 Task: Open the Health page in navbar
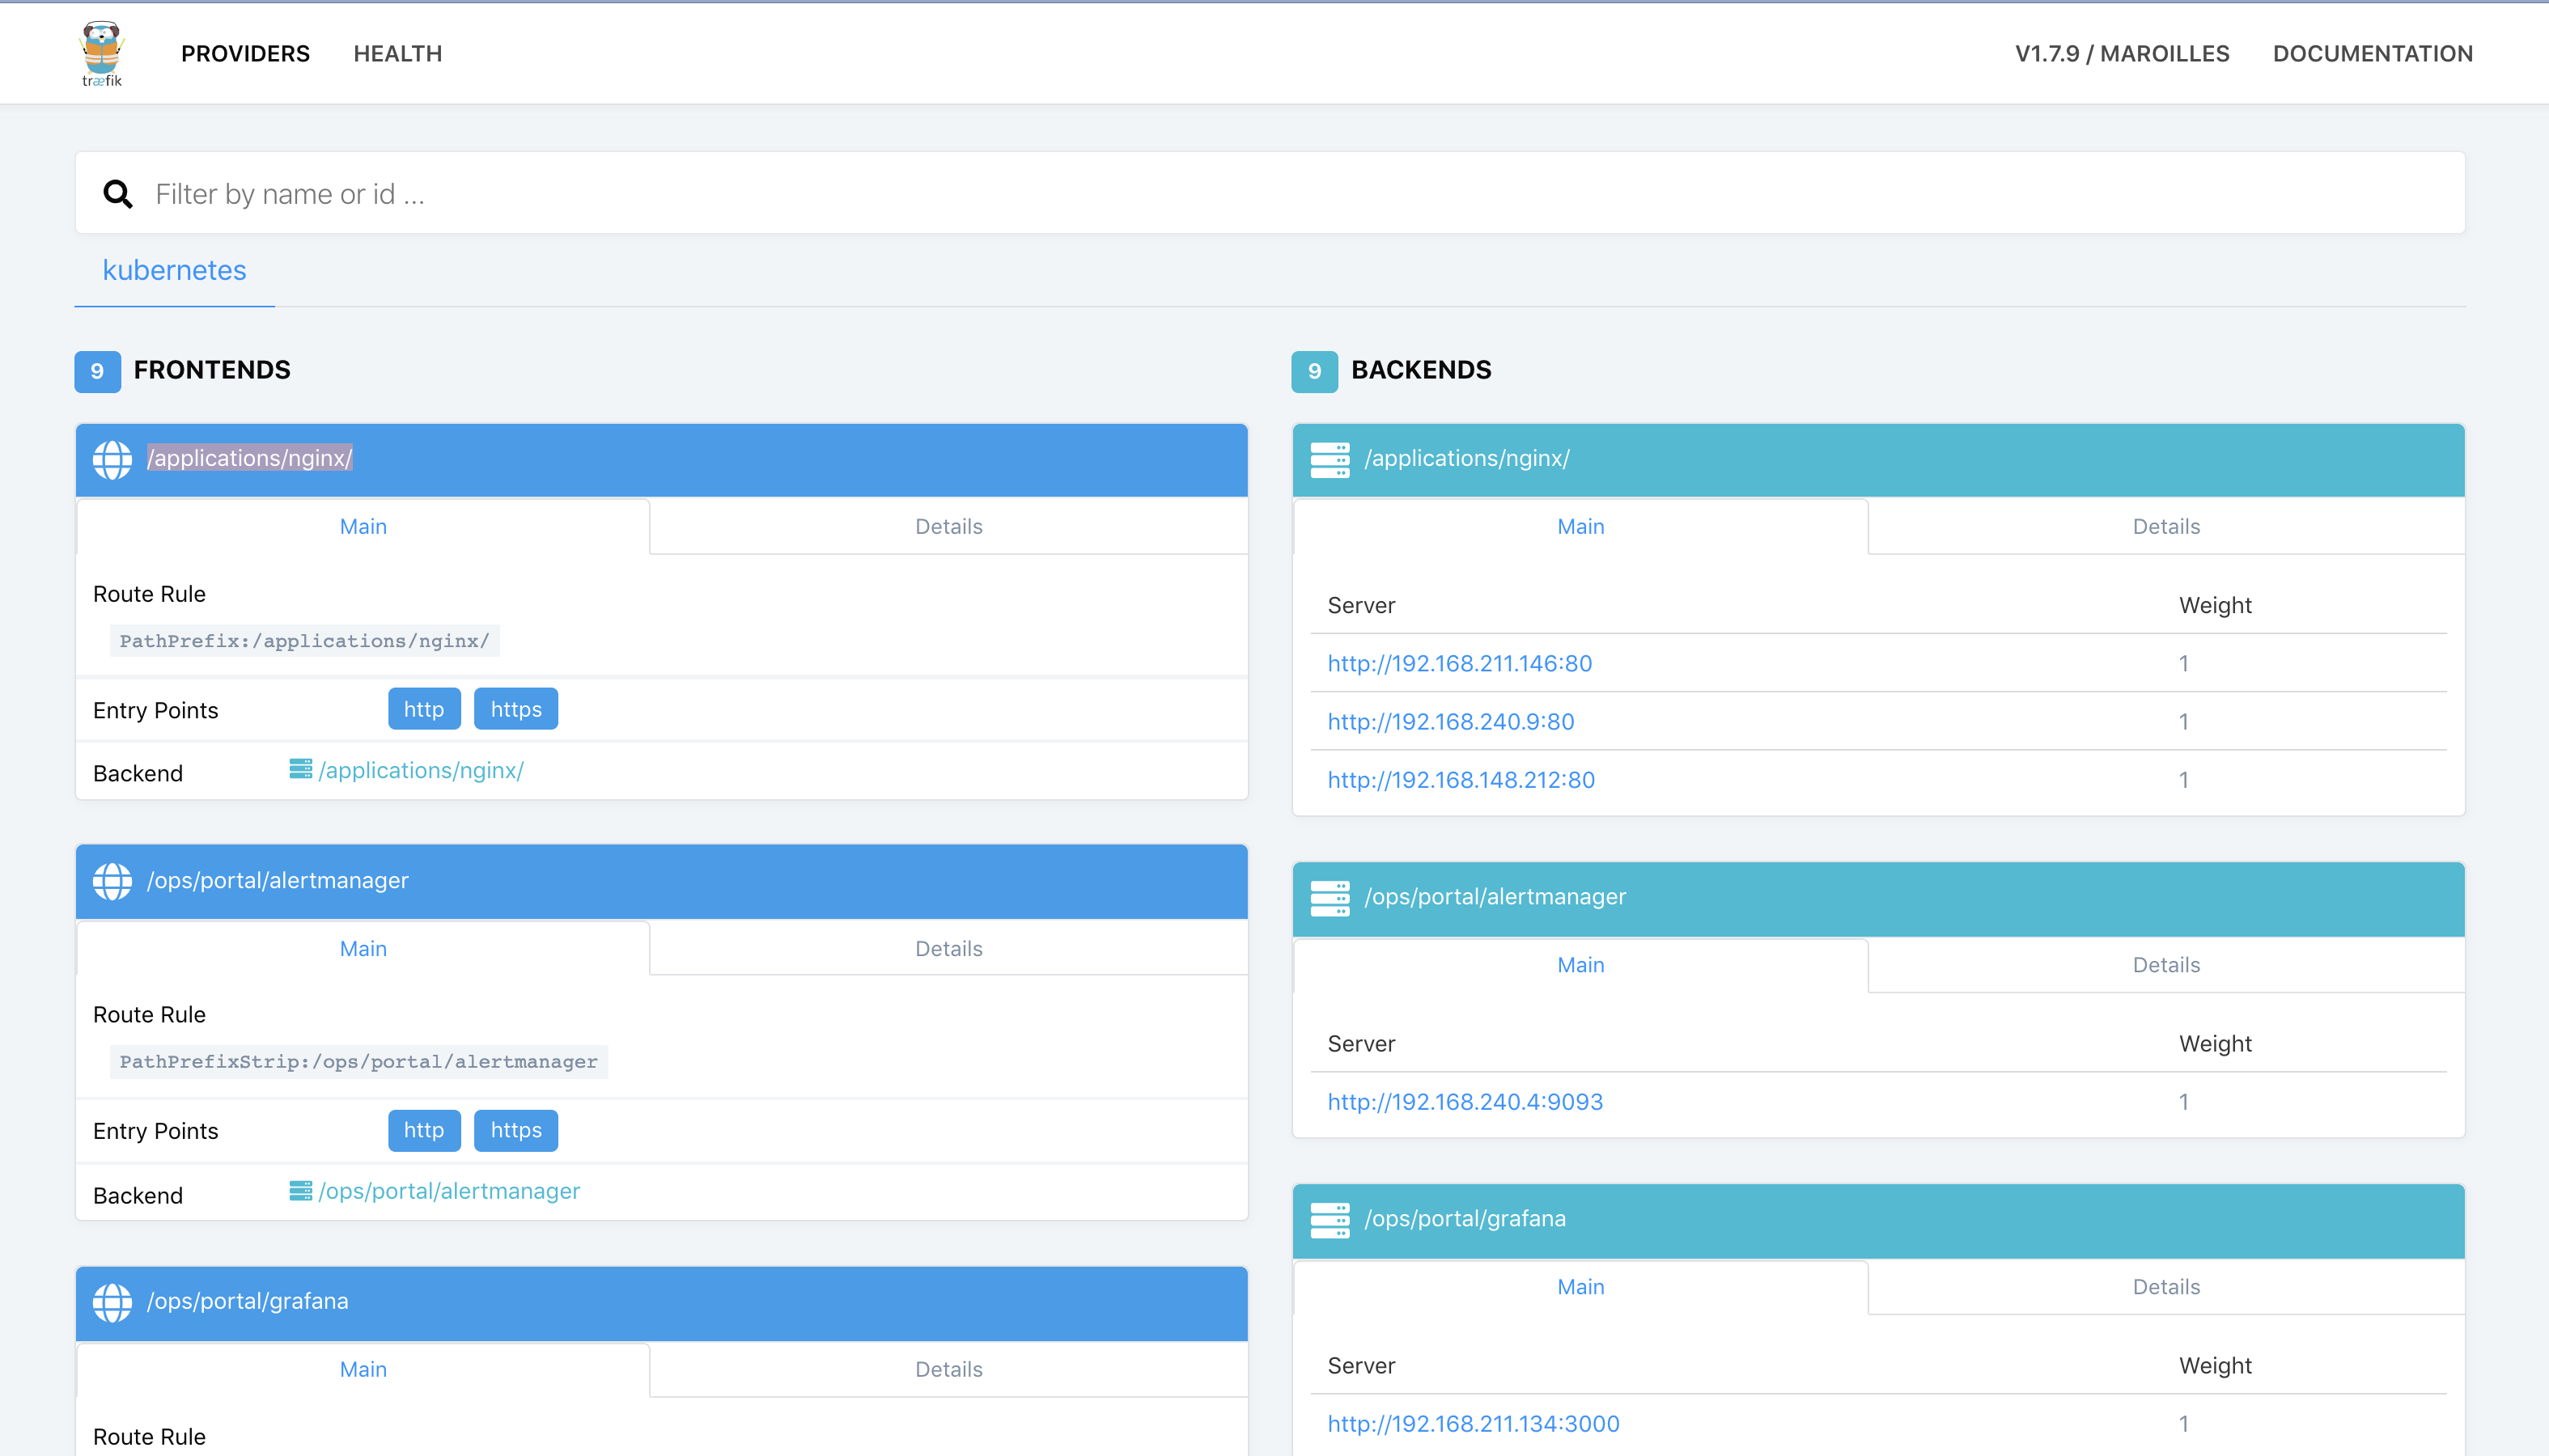(397, 54)
